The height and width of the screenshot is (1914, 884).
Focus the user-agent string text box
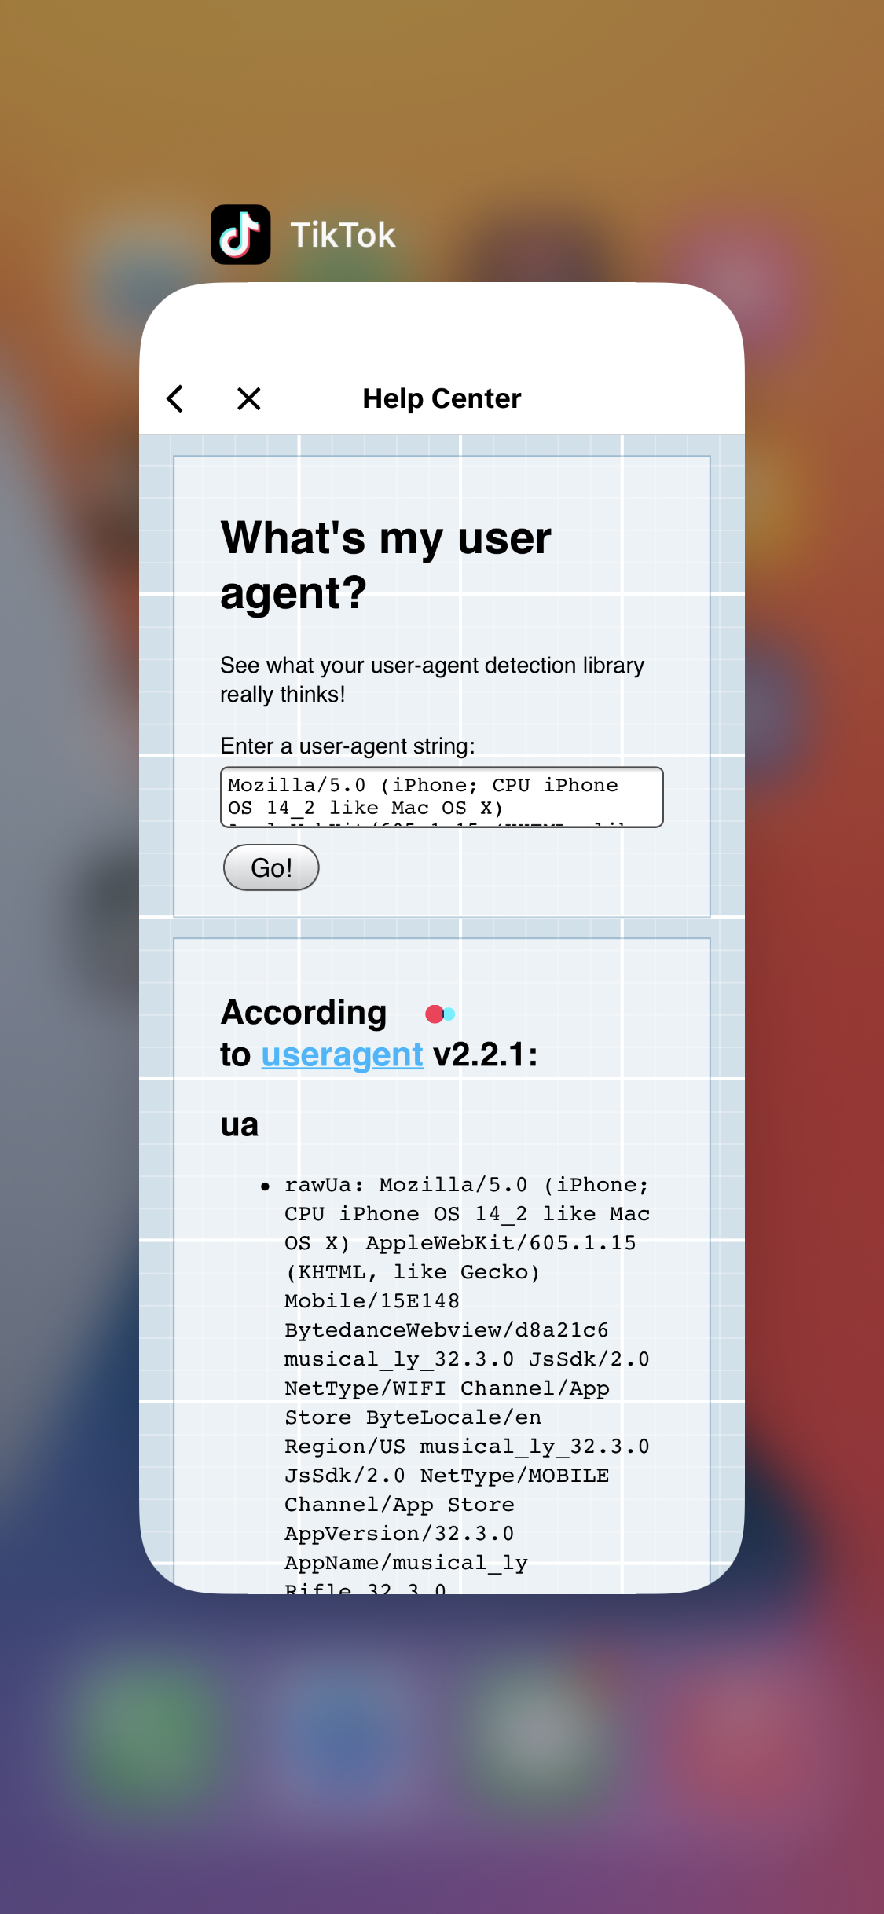[442, 797]
